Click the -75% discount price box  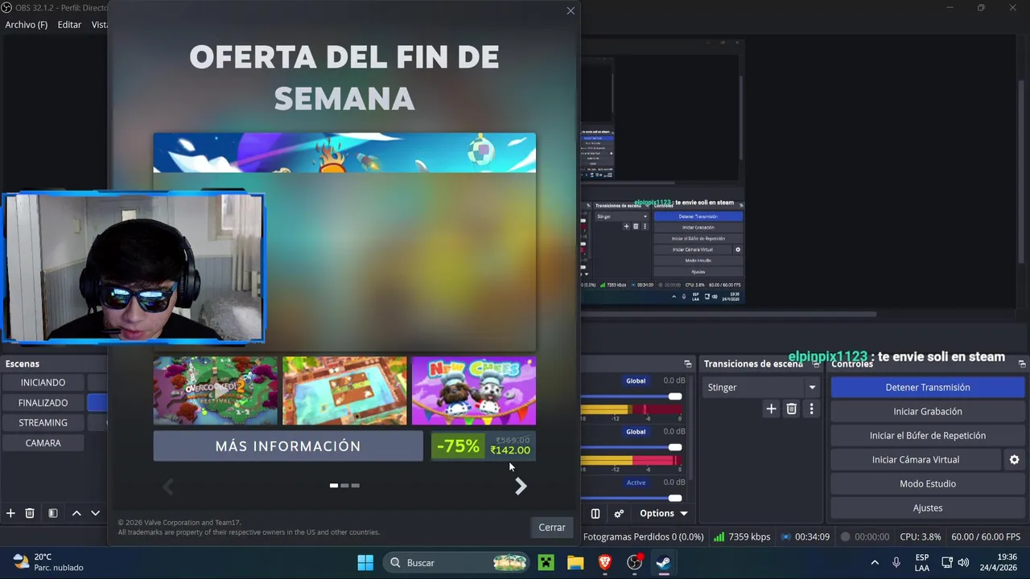click(483, 446)
